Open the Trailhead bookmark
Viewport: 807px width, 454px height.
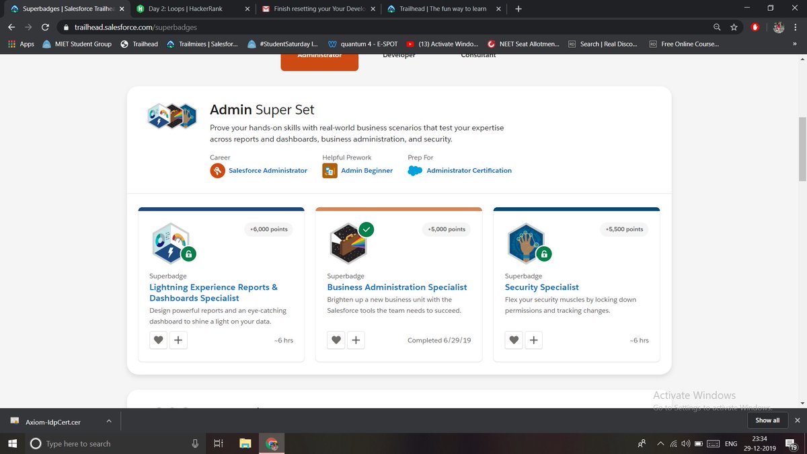[x=139, y=44]
